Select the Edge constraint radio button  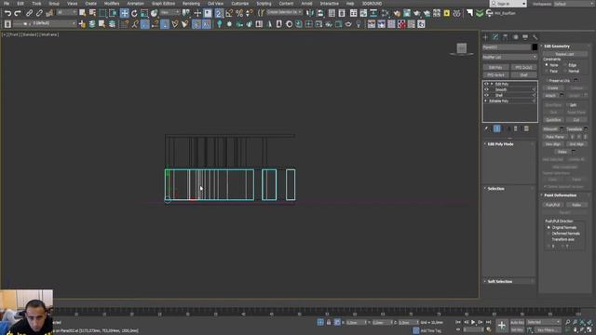coord(565,65)
